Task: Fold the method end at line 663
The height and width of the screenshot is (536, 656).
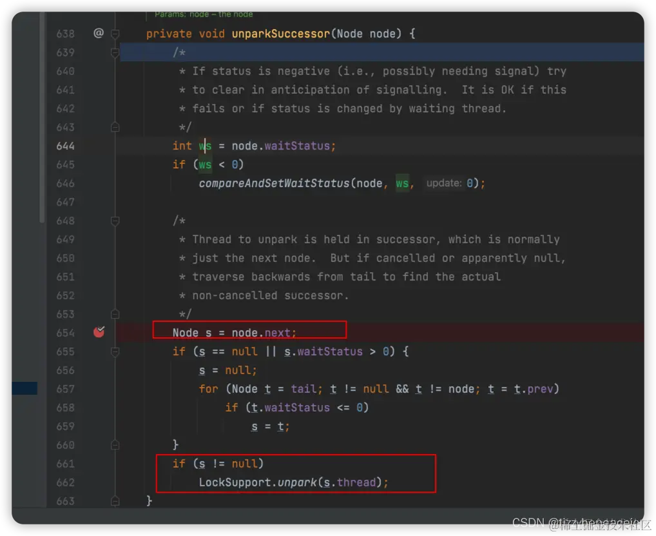Action: [x=115, y=501]
